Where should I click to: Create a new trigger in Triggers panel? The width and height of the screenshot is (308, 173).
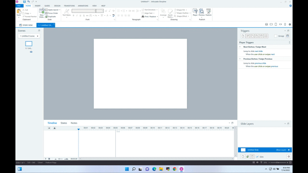pos(243,36)
